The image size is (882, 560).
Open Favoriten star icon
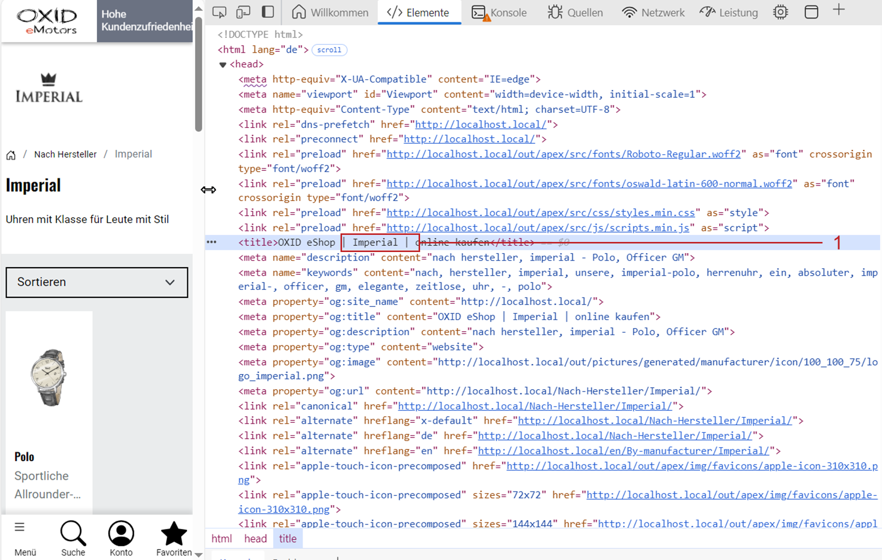coord(174,534)
